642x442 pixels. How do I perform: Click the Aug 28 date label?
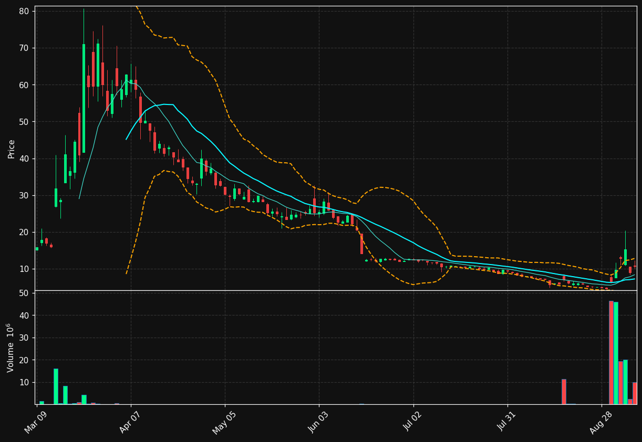click(x=602, y=422)
